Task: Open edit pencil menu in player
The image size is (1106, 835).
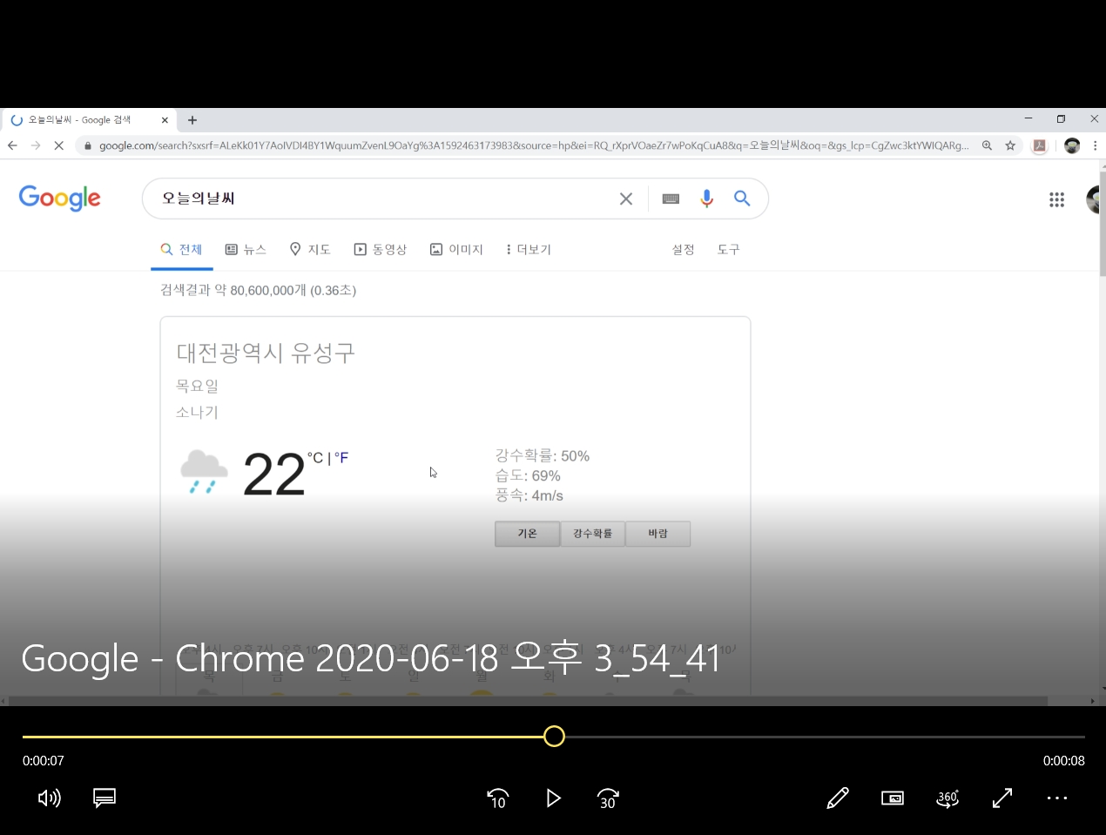Action: pos(838,798)
